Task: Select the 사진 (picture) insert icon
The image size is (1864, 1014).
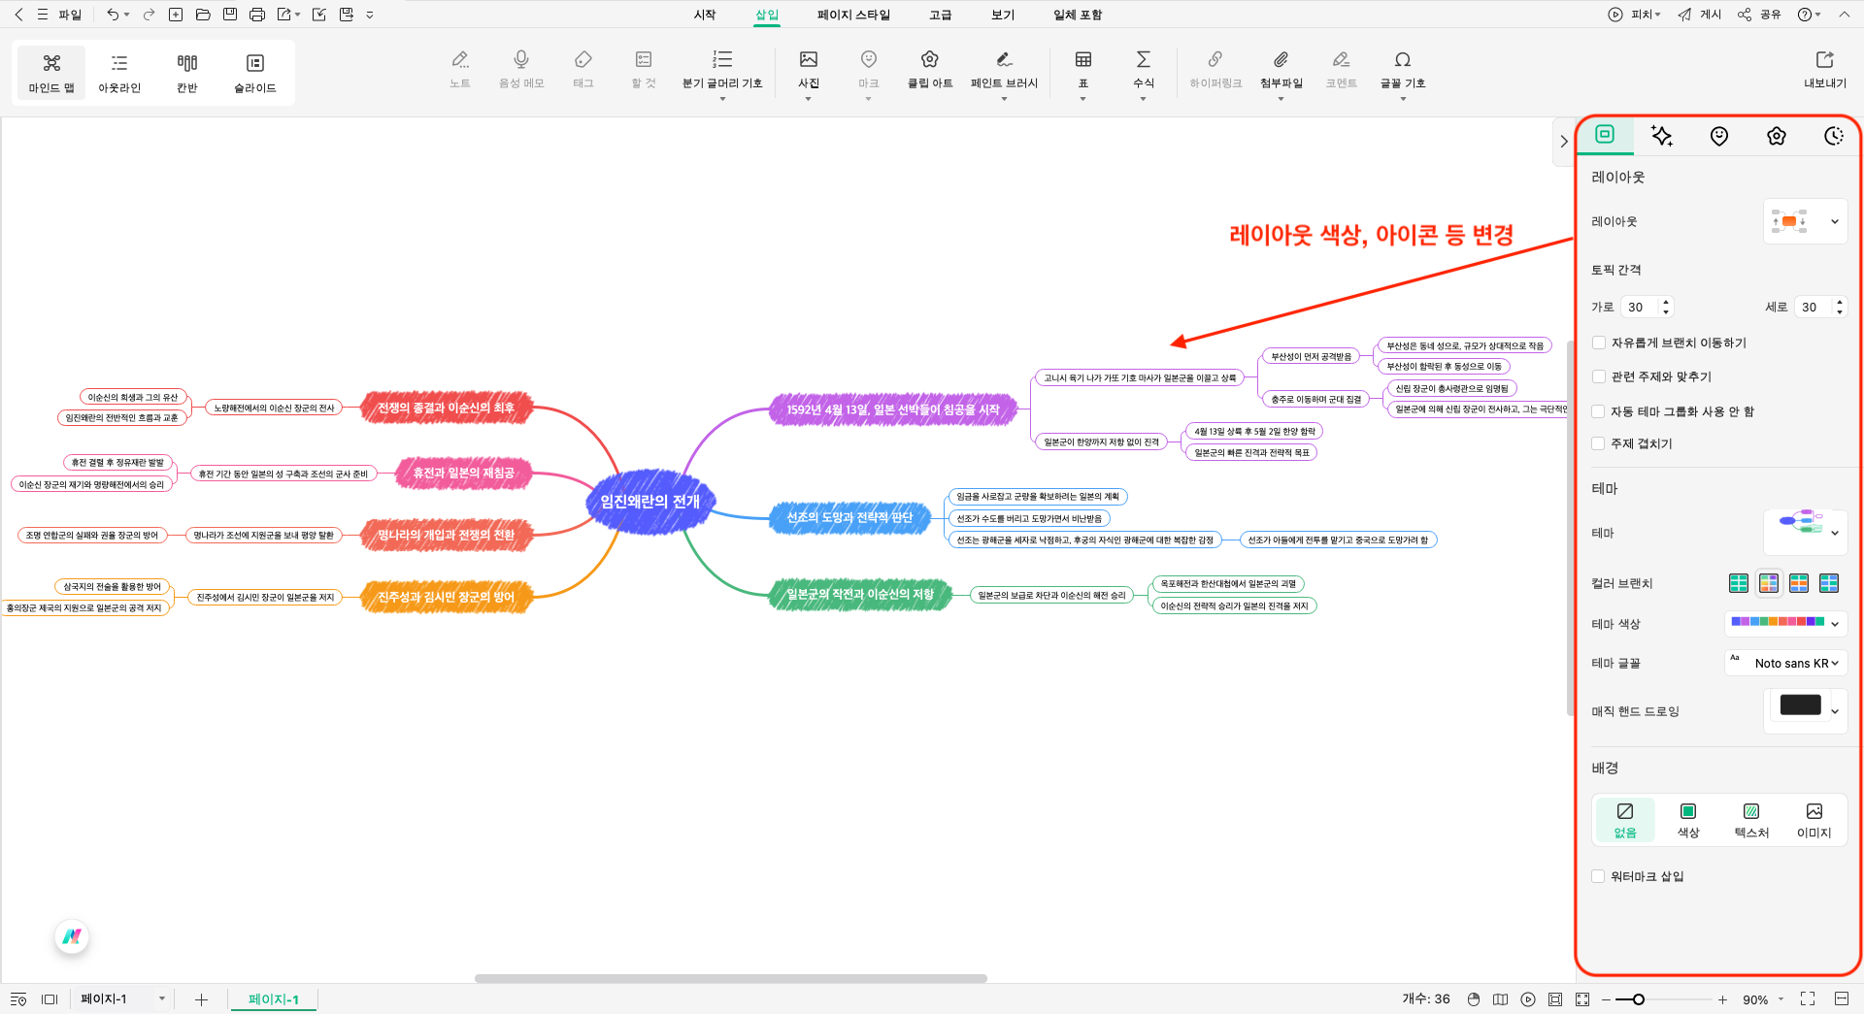Action: pyautogui.click(x=808, y=60)
